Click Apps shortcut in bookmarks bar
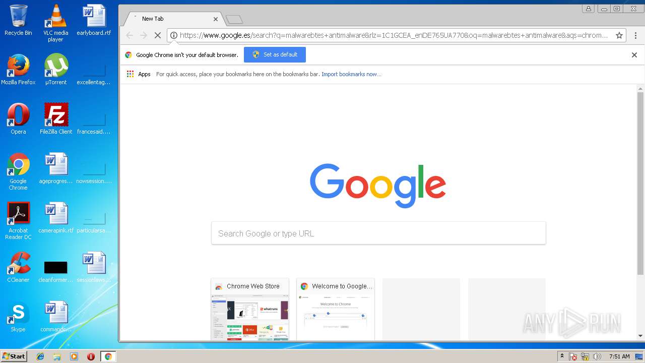The image size is (645, 363). pyautogui.click(x=139, y=74)
